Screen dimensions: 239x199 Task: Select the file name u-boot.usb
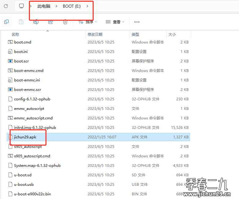tap(24, 185)
